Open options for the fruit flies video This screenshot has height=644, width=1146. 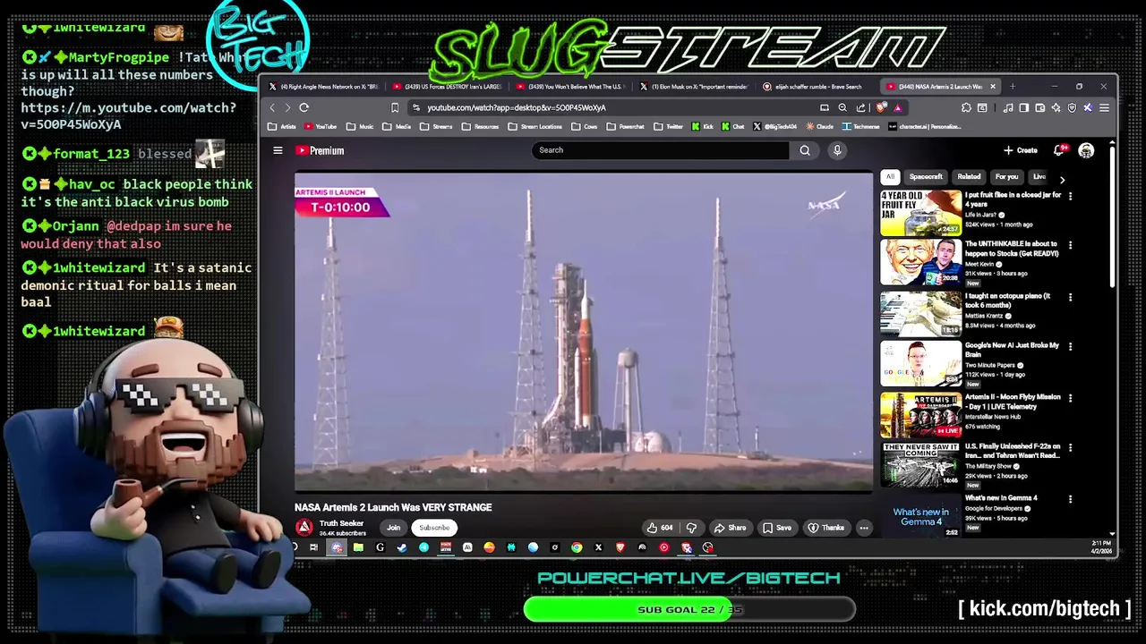(x=1070, y=196)
